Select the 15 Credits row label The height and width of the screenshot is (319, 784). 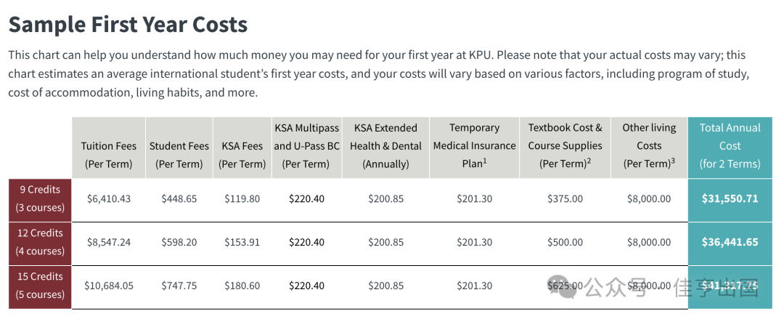tap(40, 286)
